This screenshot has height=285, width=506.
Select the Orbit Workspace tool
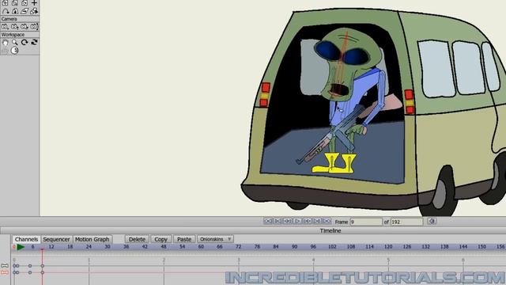tap(34, 42)
